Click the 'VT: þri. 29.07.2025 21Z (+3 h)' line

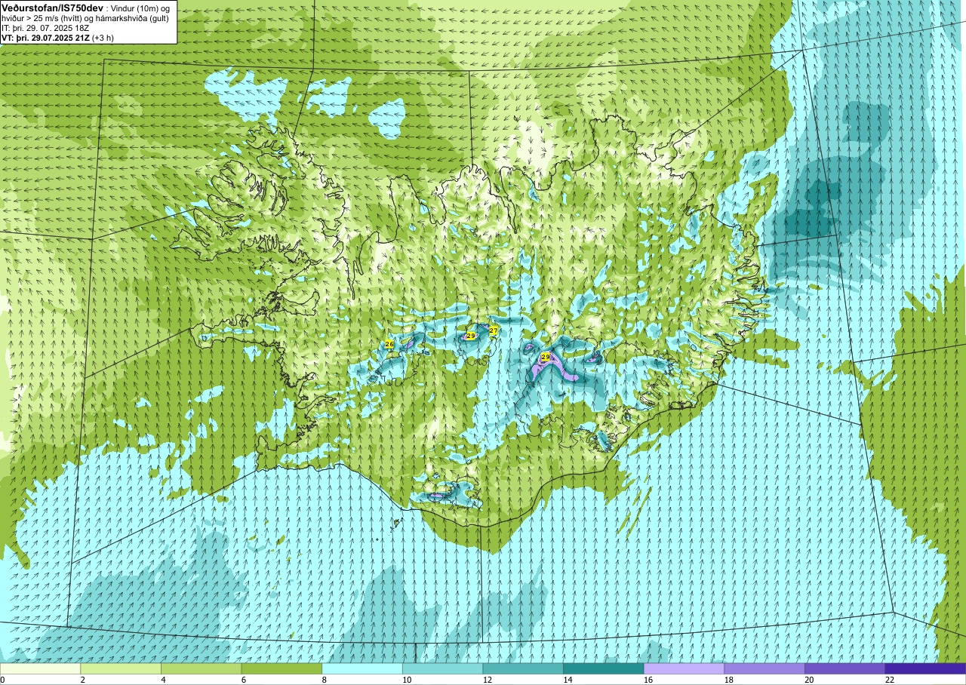[57, 38]
